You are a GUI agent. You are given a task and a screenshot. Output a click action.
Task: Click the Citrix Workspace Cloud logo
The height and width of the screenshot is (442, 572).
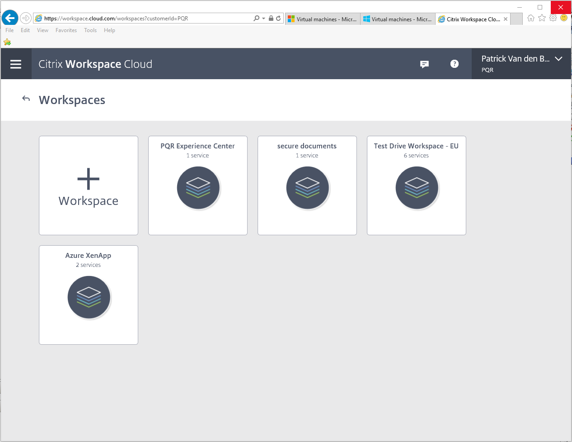pos(95,64)
